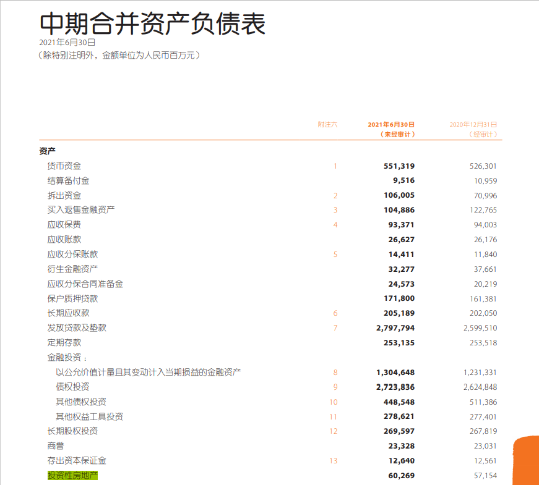Click the value 60,269
Screen dimensions: 539x485
402,475
